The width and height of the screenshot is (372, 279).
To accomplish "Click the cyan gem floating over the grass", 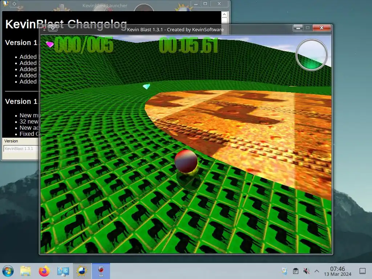I will tap(146, 86).
